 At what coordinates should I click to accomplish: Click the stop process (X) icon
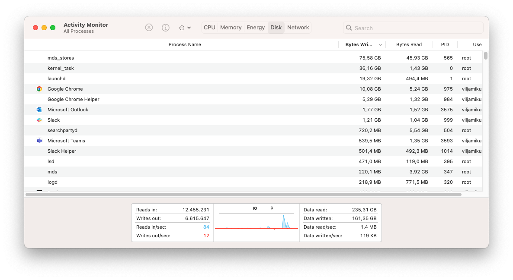[x=149, y=28]
